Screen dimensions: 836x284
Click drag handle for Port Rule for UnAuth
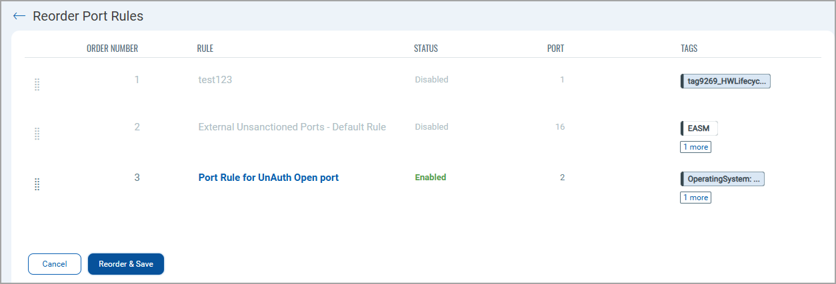tap(37, 184)
